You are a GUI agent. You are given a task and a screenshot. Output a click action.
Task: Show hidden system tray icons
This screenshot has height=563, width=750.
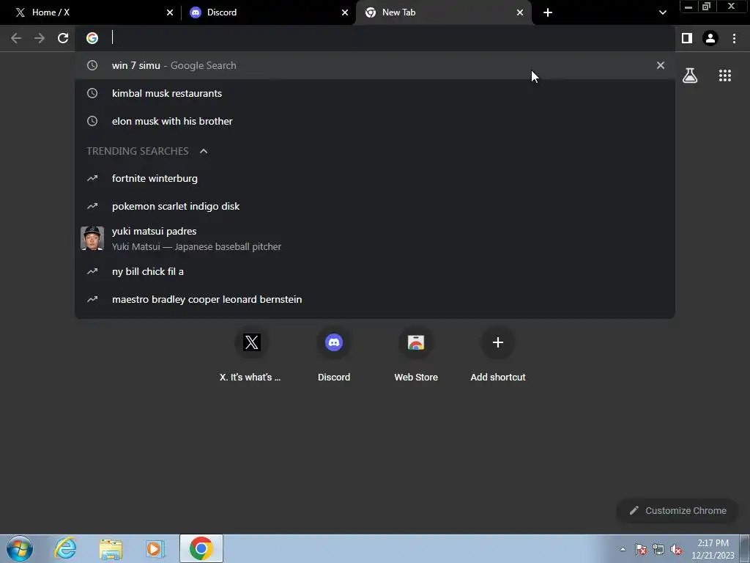(623, 549)
